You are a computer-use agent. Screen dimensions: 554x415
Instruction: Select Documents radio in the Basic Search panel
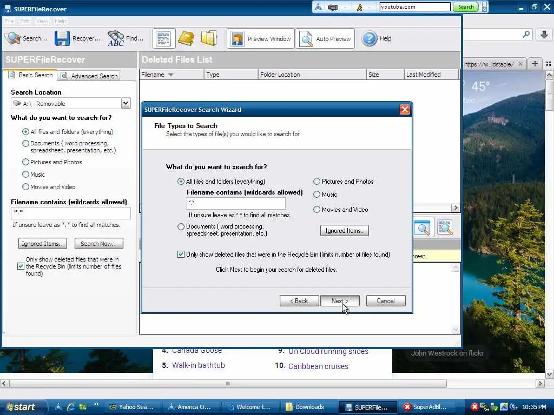click(x=25, y=143)
